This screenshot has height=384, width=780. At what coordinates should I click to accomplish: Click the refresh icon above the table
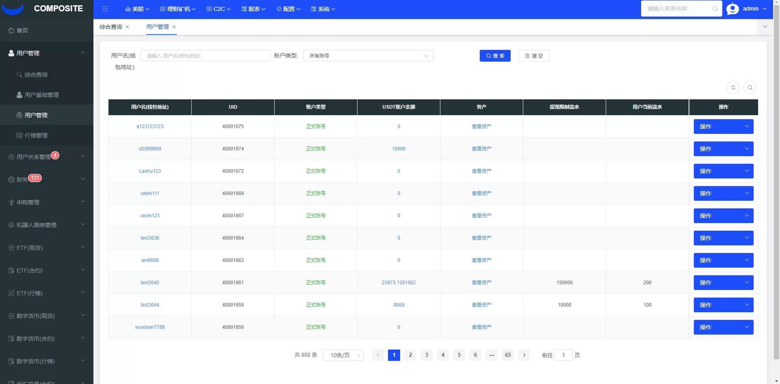pos(733,87)
